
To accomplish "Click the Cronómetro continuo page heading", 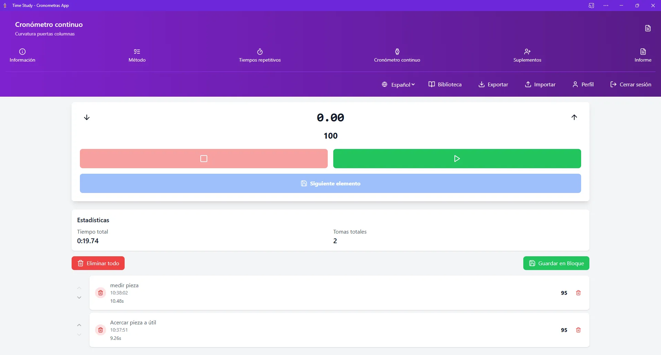I will (x=49, y=24).
